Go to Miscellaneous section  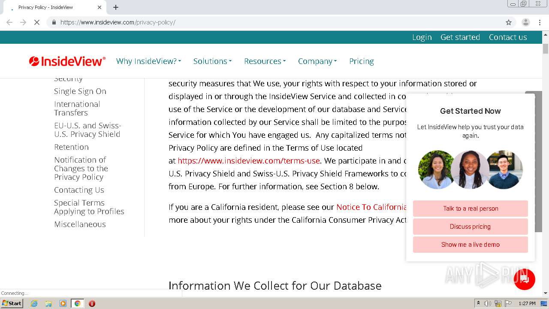pyautogui.click(x=80, y=224)
